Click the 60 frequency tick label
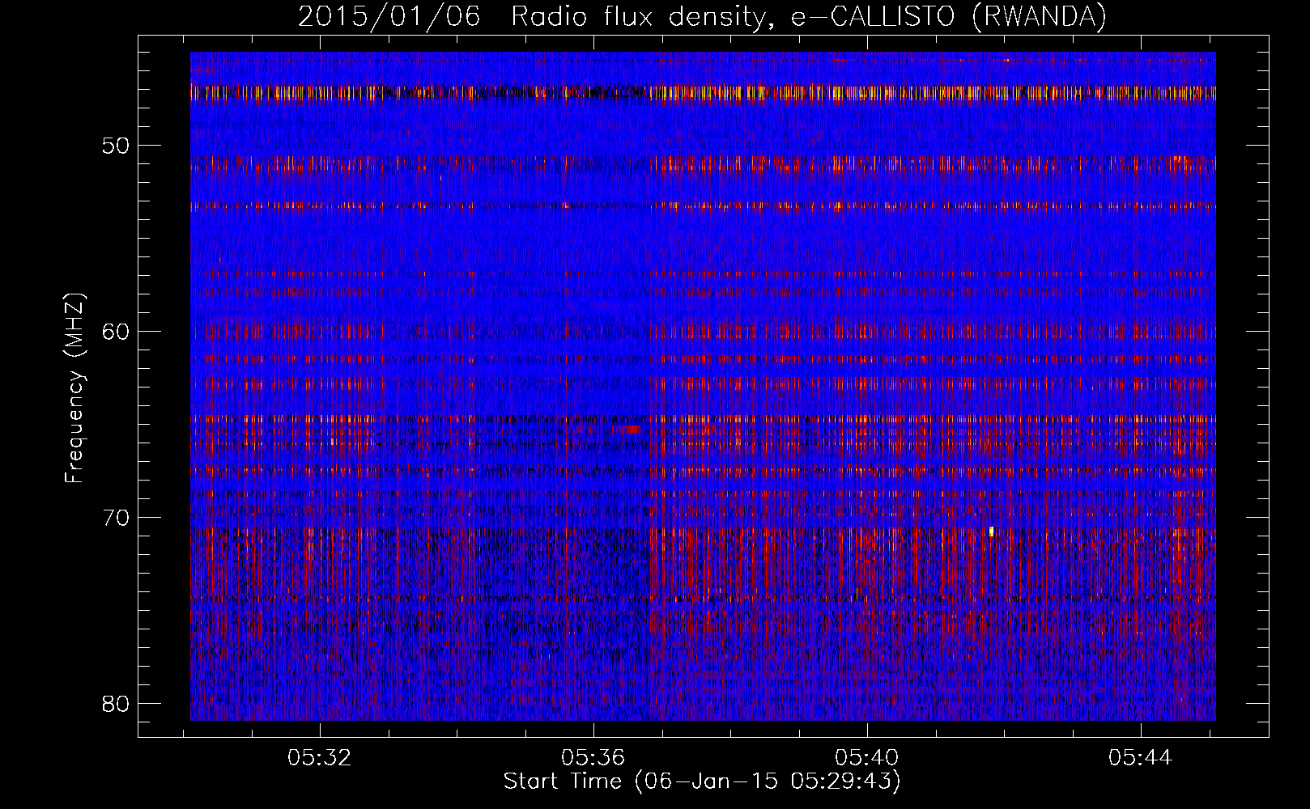Image resolution: width=1310 pixels, height=809 pixels. pos(117,331)
